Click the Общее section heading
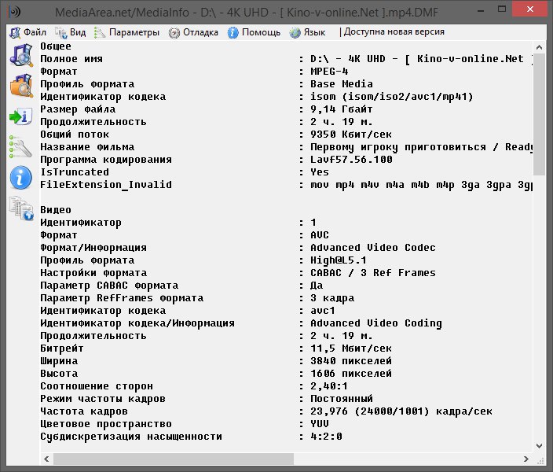This screenshot has width=553, height=472. 56,46
